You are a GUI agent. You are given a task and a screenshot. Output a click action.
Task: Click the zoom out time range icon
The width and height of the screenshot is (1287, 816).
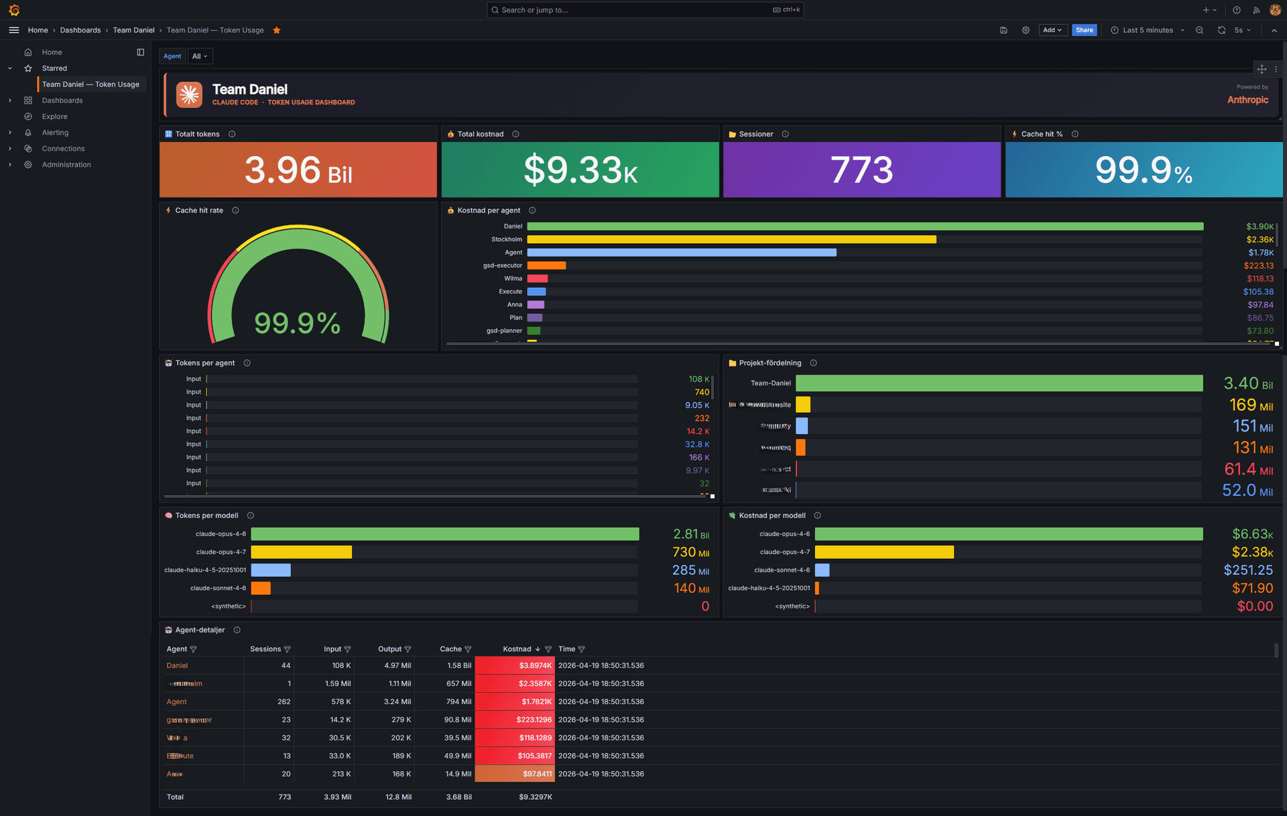click(1199, 30)
